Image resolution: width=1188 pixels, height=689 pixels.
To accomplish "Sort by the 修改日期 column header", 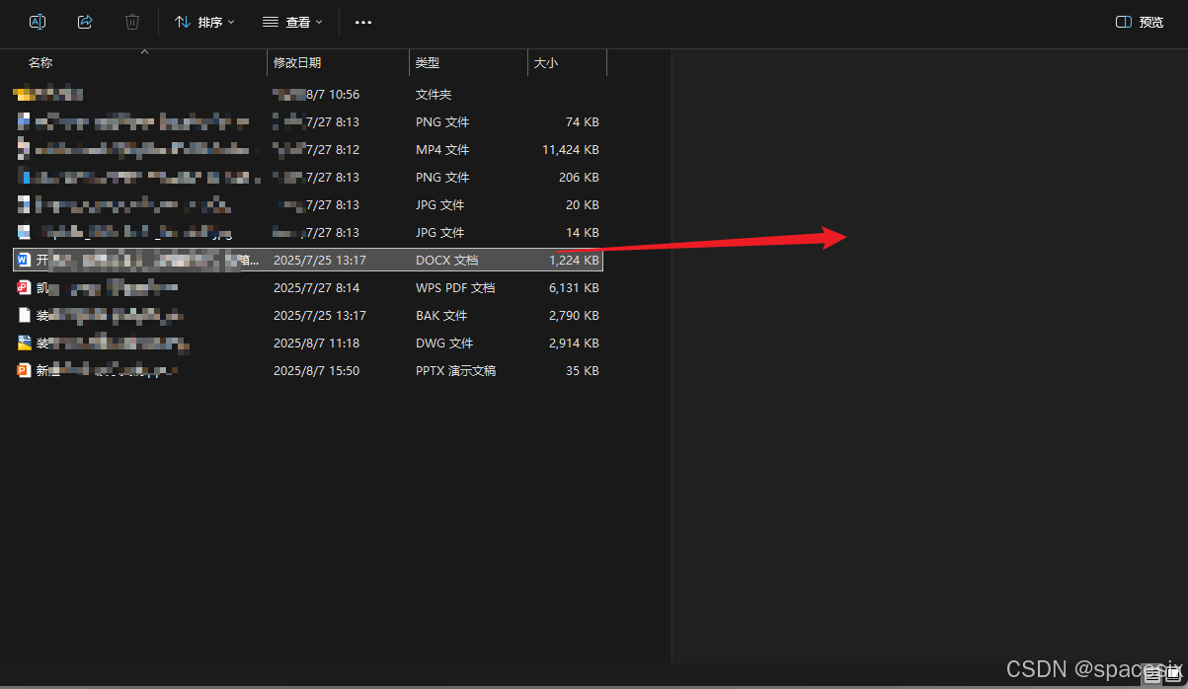I will [297, 62].
